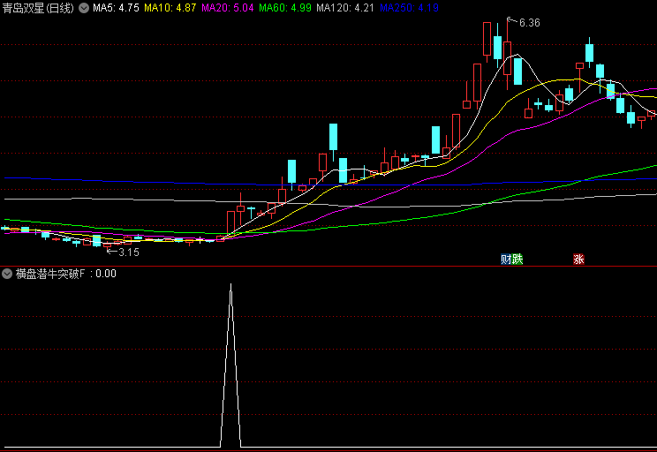Click the green MA60: 4.99 label
Image resolution: width=657 pixels, height=452 pixels.
[x=285, y=8]
